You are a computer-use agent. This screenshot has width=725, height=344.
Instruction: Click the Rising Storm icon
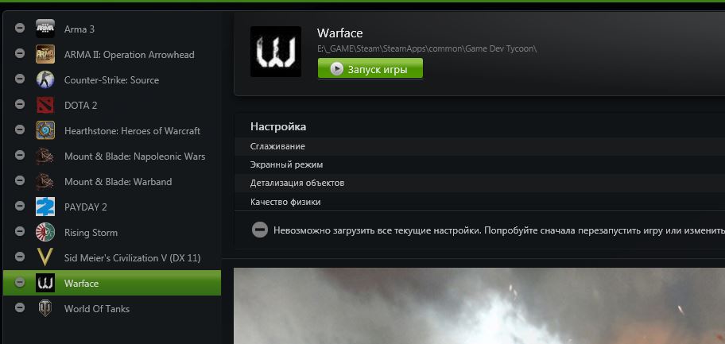[x=45, y=232]
